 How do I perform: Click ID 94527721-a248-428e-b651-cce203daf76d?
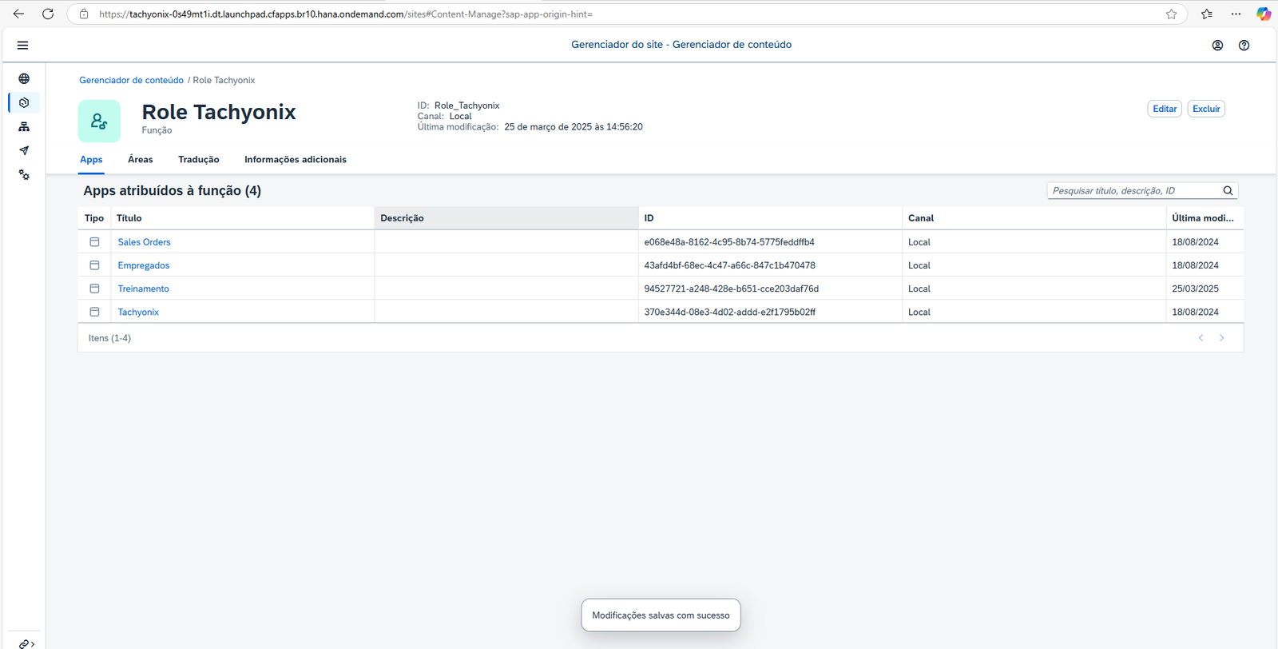point(732,289)
